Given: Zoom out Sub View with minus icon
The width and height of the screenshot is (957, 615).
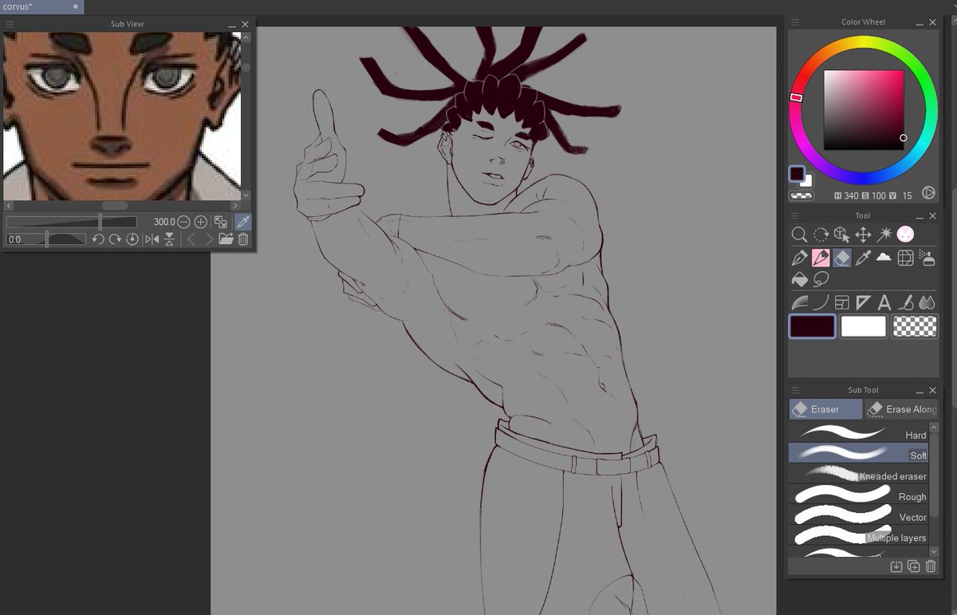Looking at the screenshot, I should click(183, 223).
